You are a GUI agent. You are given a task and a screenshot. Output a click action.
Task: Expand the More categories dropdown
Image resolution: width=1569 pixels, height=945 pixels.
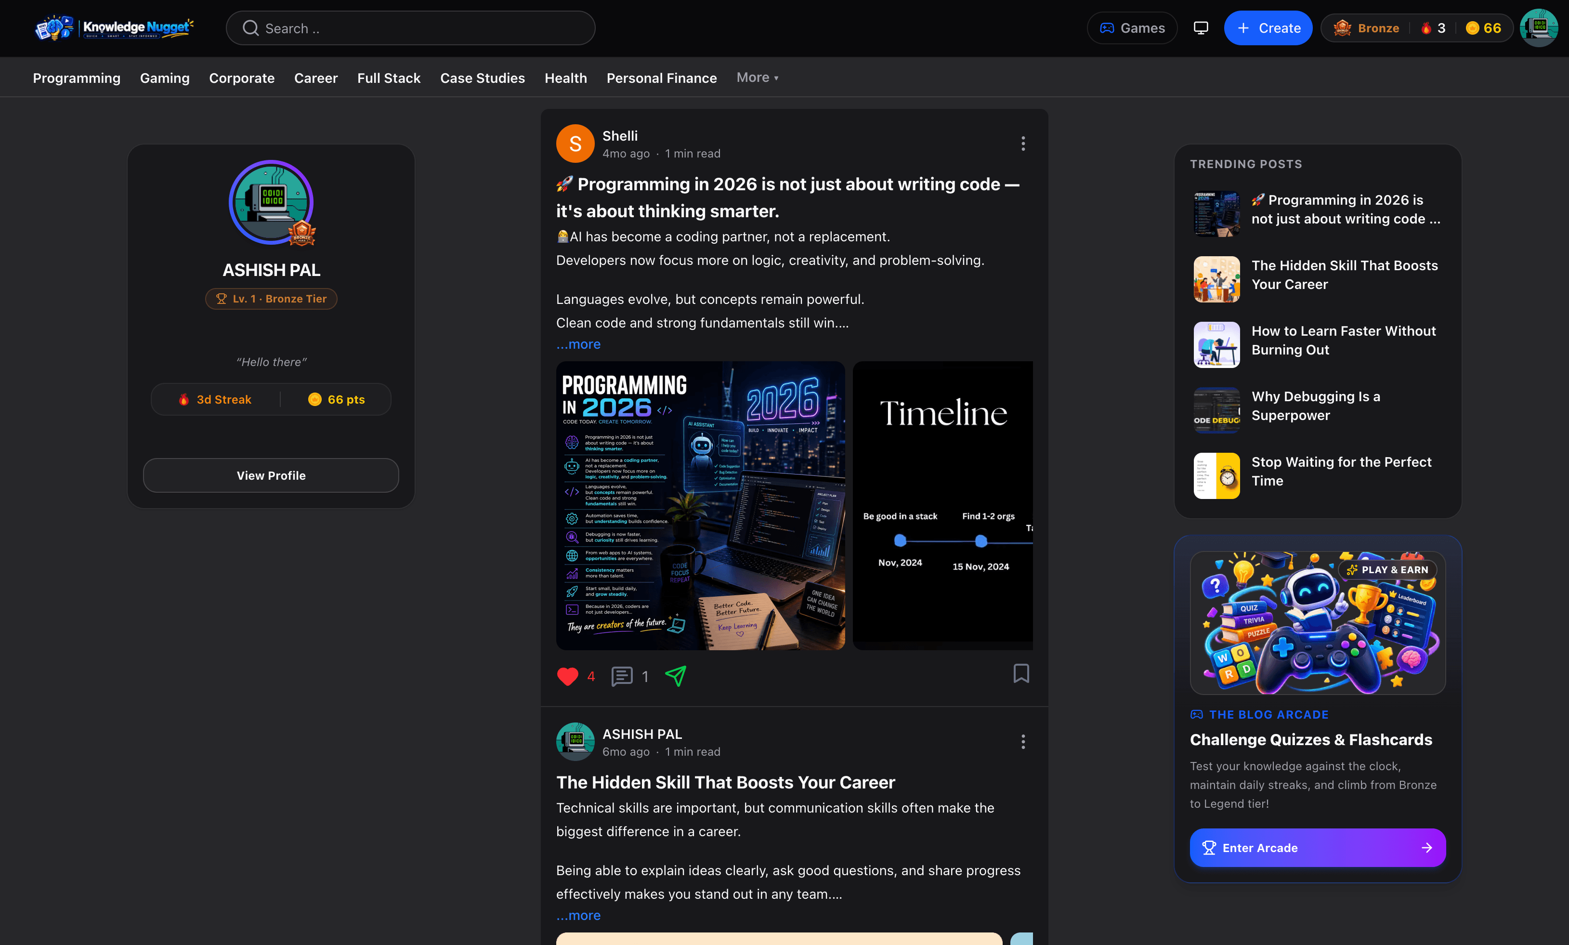(x=757, y=77)
